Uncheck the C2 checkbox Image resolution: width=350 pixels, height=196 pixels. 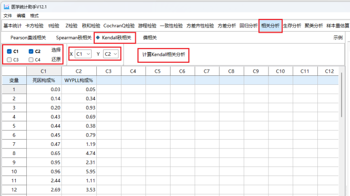pyautogui.click(x=31, y=52)
